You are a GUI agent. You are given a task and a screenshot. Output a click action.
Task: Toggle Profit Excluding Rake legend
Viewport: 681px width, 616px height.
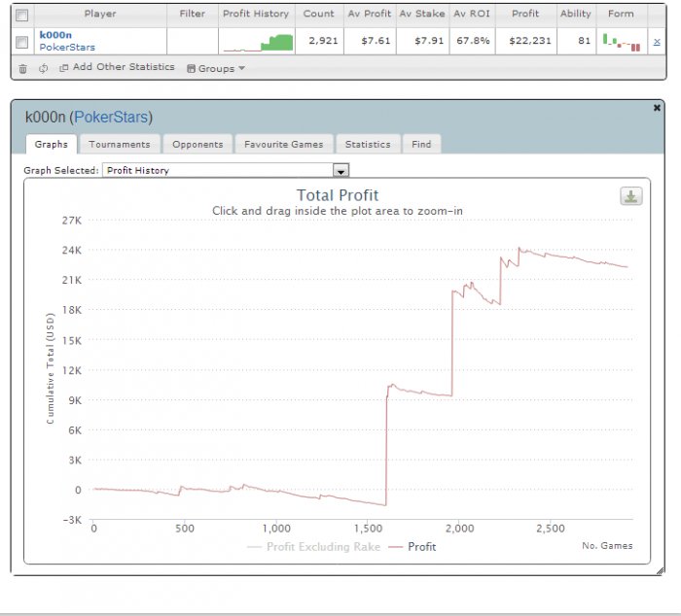[x=314, y=547]
